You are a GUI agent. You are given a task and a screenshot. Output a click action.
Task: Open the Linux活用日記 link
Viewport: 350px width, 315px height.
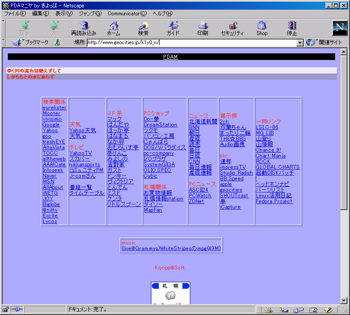click(x=274, y=196)
